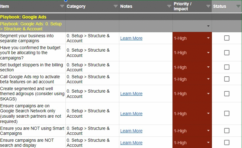Screen dimensions: 242x148
Task: Open the Status column filter icon
Action: pos(238,6)
